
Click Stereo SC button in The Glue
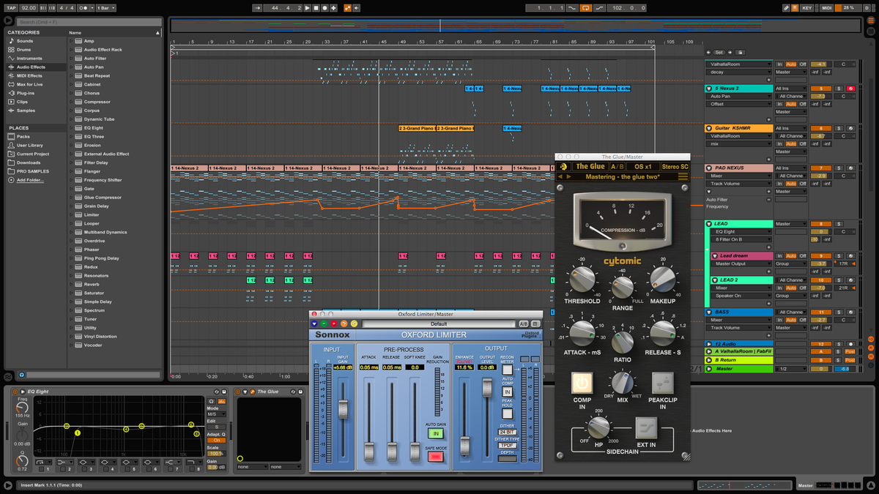pyautogui.click(x=675, y=167)
